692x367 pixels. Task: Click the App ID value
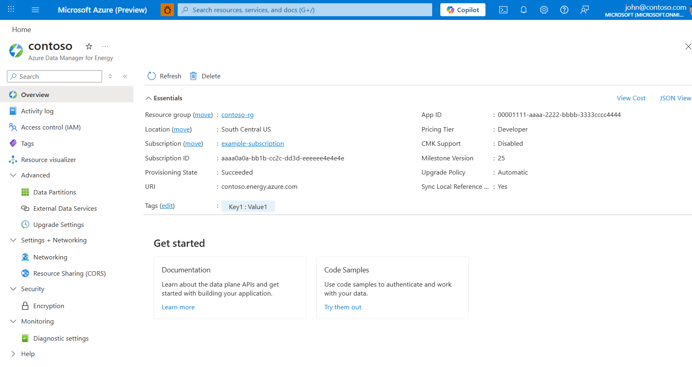pyautogui.click(x=559, y=115)
